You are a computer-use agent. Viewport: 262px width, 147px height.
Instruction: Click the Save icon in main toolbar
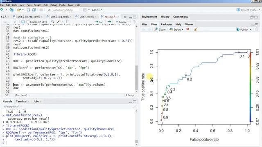(28, 10)
